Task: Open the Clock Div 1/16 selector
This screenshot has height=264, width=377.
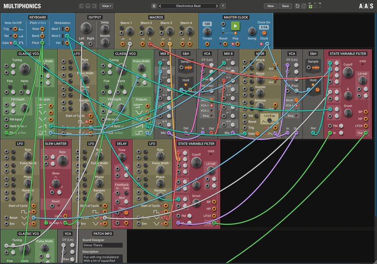Action: tap(264, 27)
